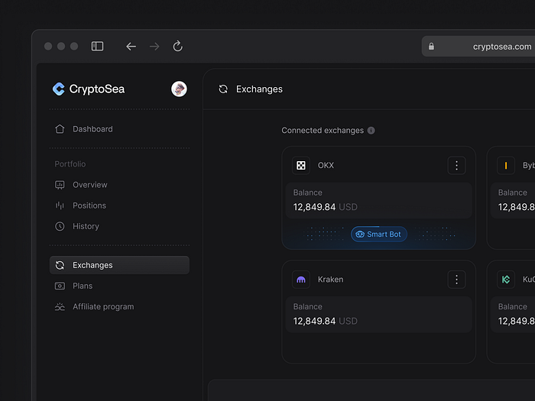Click the OKX exchange logo
This screenshot has height=401, width=535.
click(301, 166)
